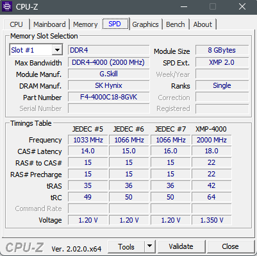Minimize the CPU-Z window
Screen dimensions: 257x256
point(184,7)
